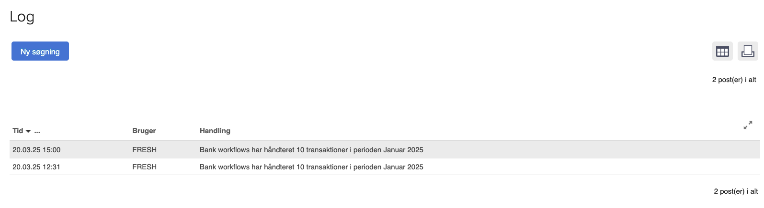This screenshot has width=764, height=208.
Task: Click the record count above the table
Action: click(x=734, y=80)
